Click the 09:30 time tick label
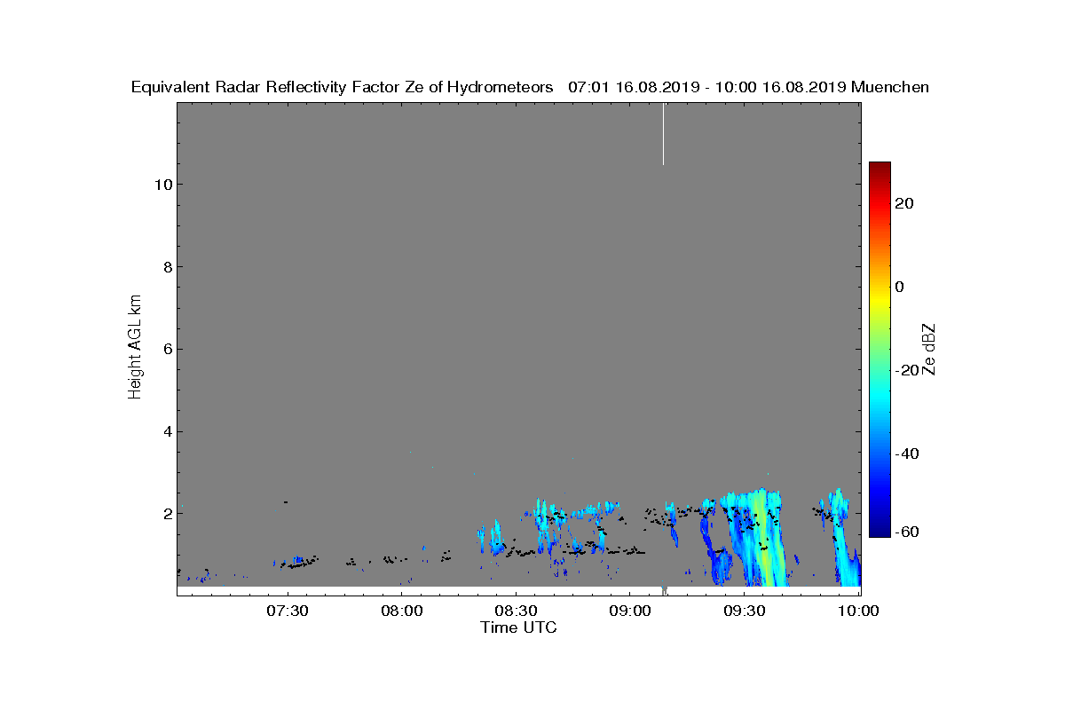1065x710 pixels. 745,611
